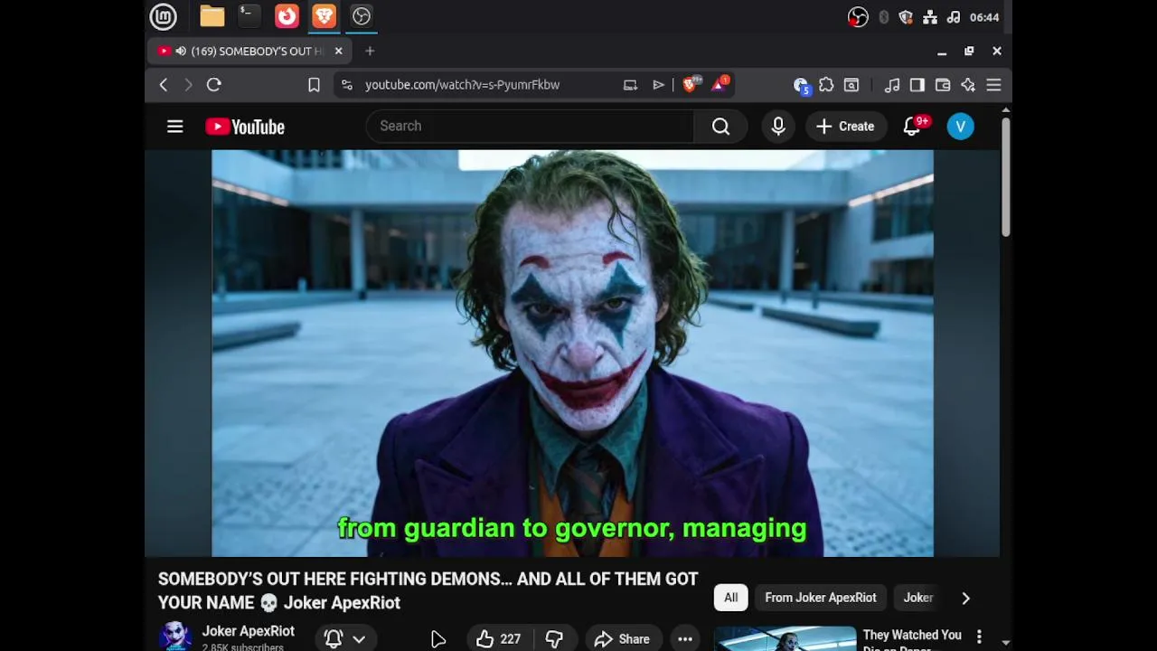The width and height of the screenshot is (1157, 651).
Task: Open the network tray icon
Action: [x=930, y=17]
